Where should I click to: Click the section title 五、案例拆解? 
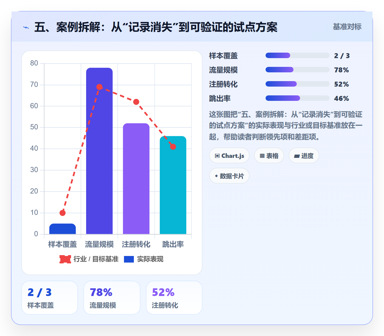coord(156,27)
